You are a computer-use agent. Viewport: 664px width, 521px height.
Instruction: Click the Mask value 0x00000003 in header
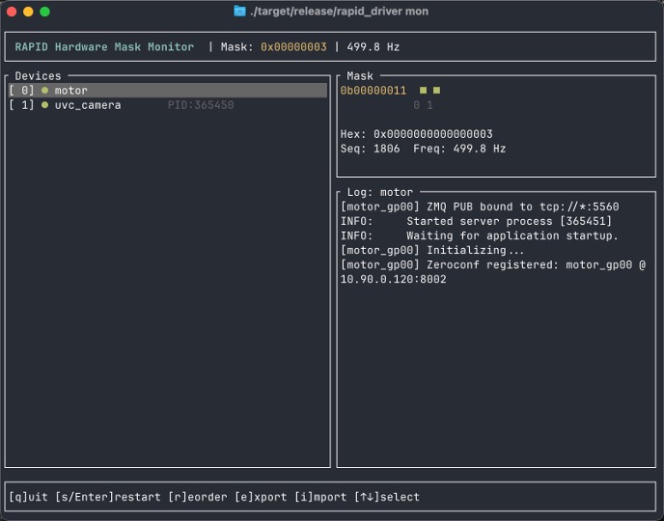click(293, 47)
